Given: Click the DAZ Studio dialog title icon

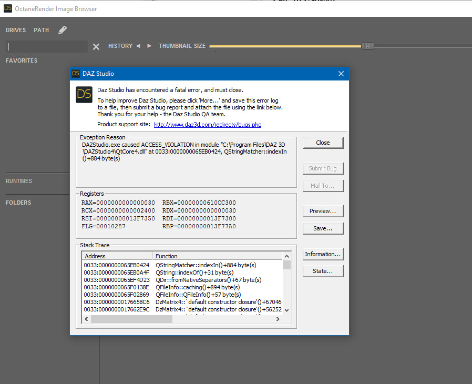Looking at the screenshot, I should 76,73.
